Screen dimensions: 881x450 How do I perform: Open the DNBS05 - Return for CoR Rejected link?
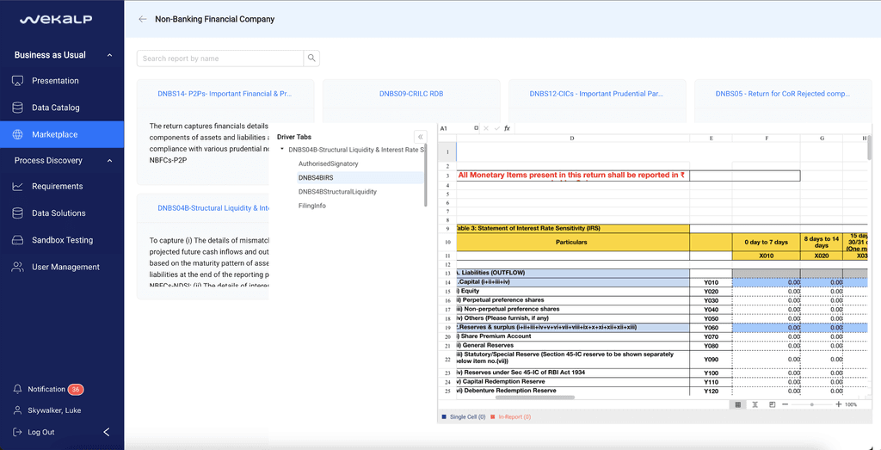(x=783, y=94)
